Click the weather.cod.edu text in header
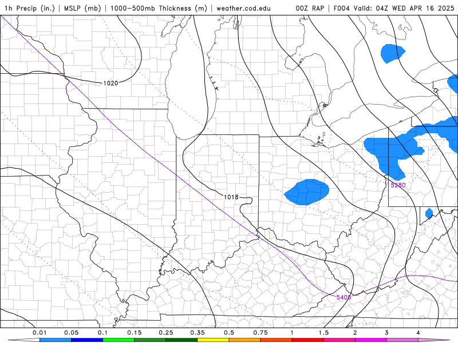 243,8
